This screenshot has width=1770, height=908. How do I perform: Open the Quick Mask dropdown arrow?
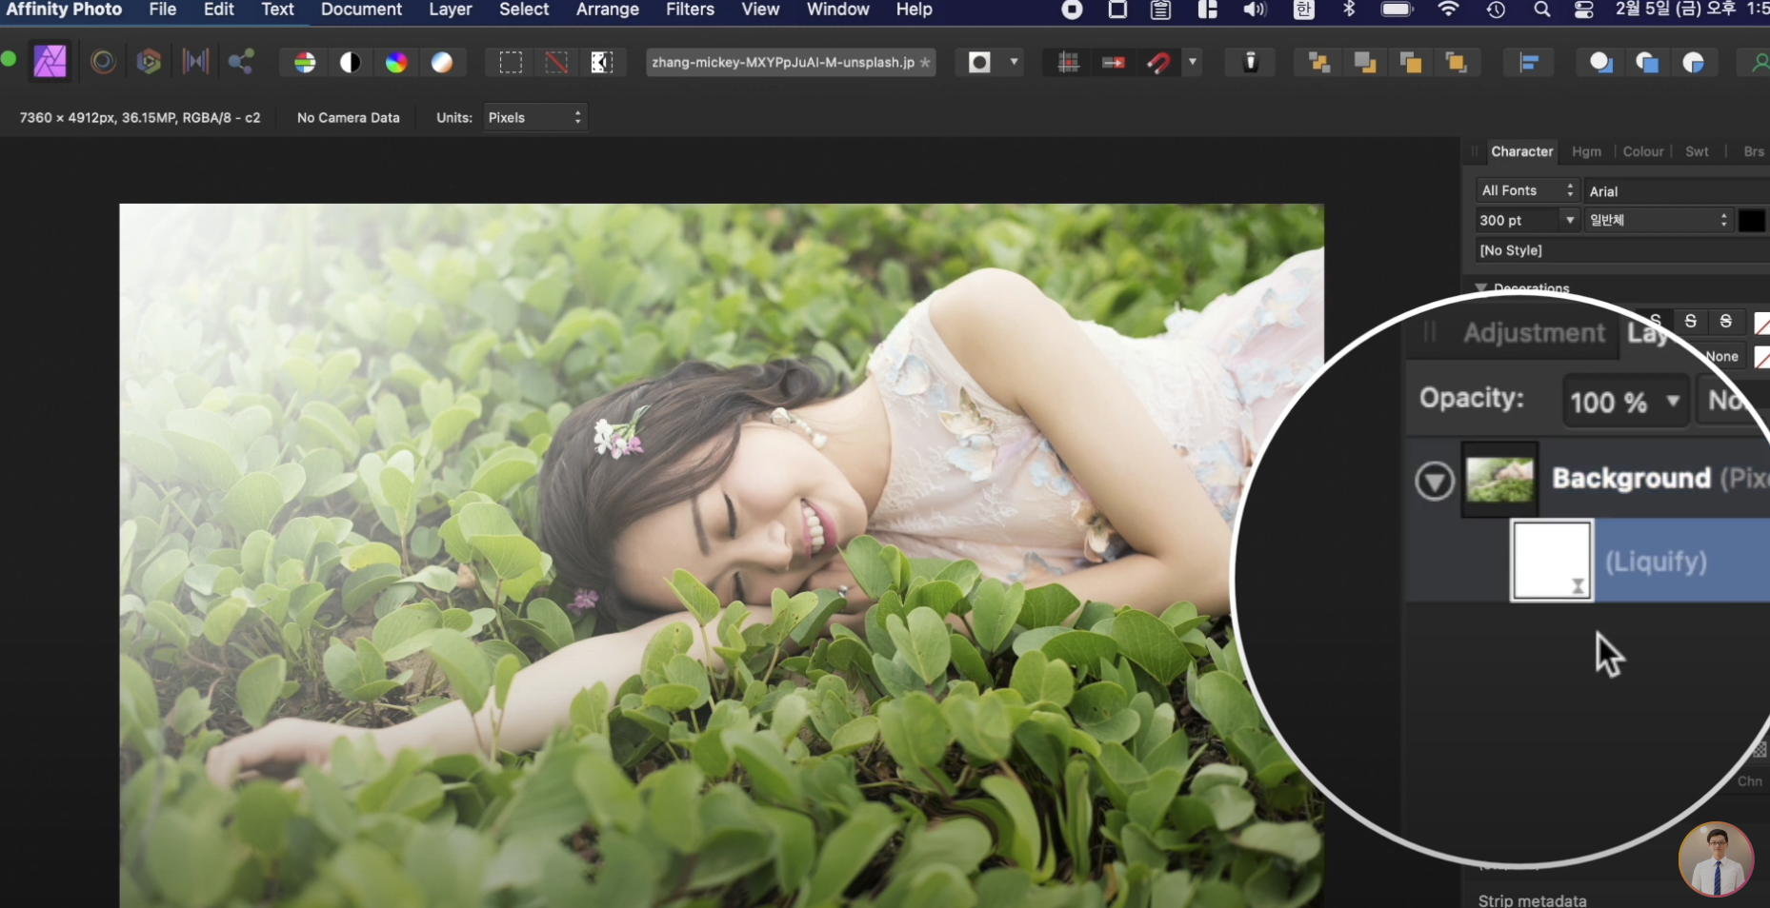tap(1014, 63)
